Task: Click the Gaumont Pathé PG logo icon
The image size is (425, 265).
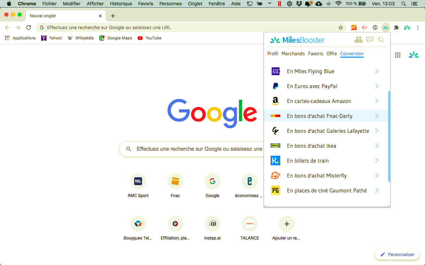Action: click(275, 190)
